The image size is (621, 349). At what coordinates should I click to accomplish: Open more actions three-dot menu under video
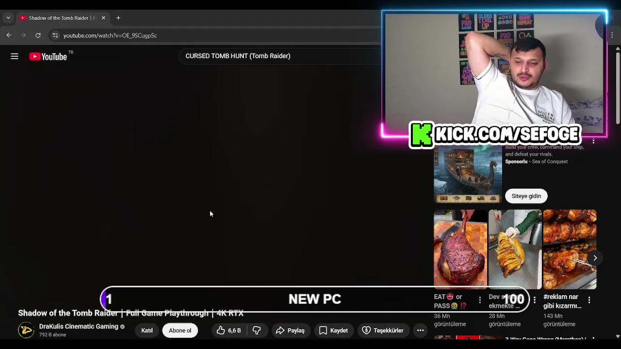pyautogui.click(x=421, y=331)
